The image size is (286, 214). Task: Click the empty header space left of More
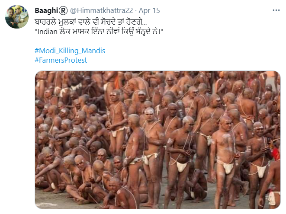tap(216, 10)
